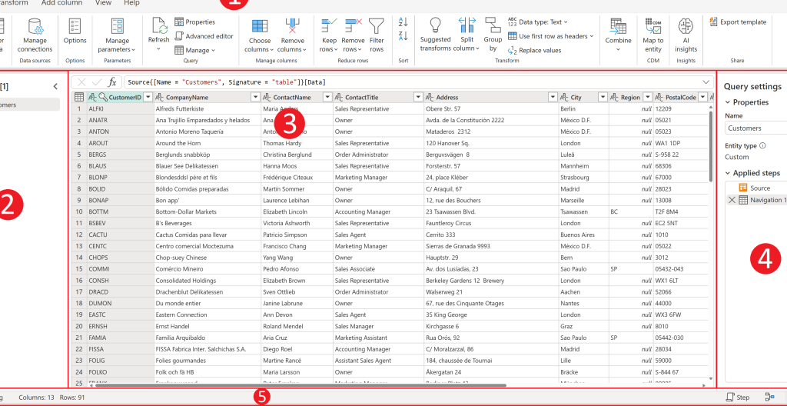Click the fx formula icon
Screen dimensions: 787x406
[x=112, y=82]
